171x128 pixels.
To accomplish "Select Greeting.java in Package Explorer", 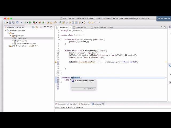I will (x=22, y=41).
